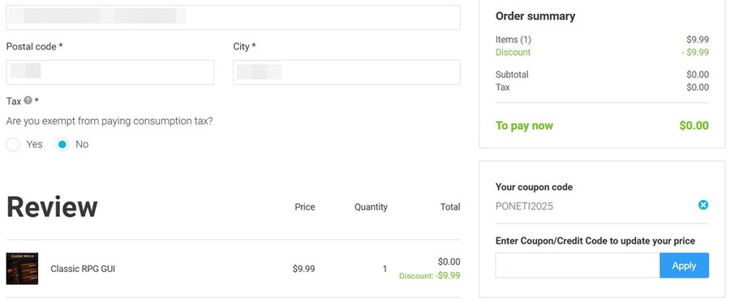
Task: Click the No label beside the radio button
Action: coord(82,144)
